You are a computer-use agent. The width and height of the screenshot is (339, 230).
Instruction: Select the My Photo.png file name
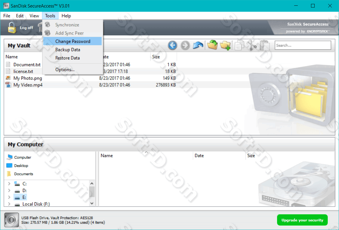(28, 78)
